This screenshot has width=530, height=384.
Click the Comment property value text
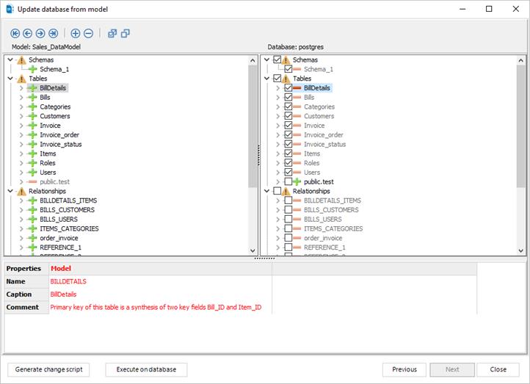tap(156, 307)
